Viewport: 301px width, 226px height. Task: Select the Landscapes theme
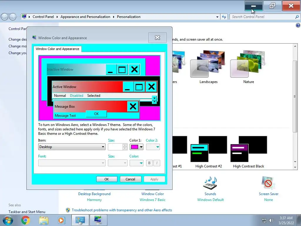[x=208, y=67]
